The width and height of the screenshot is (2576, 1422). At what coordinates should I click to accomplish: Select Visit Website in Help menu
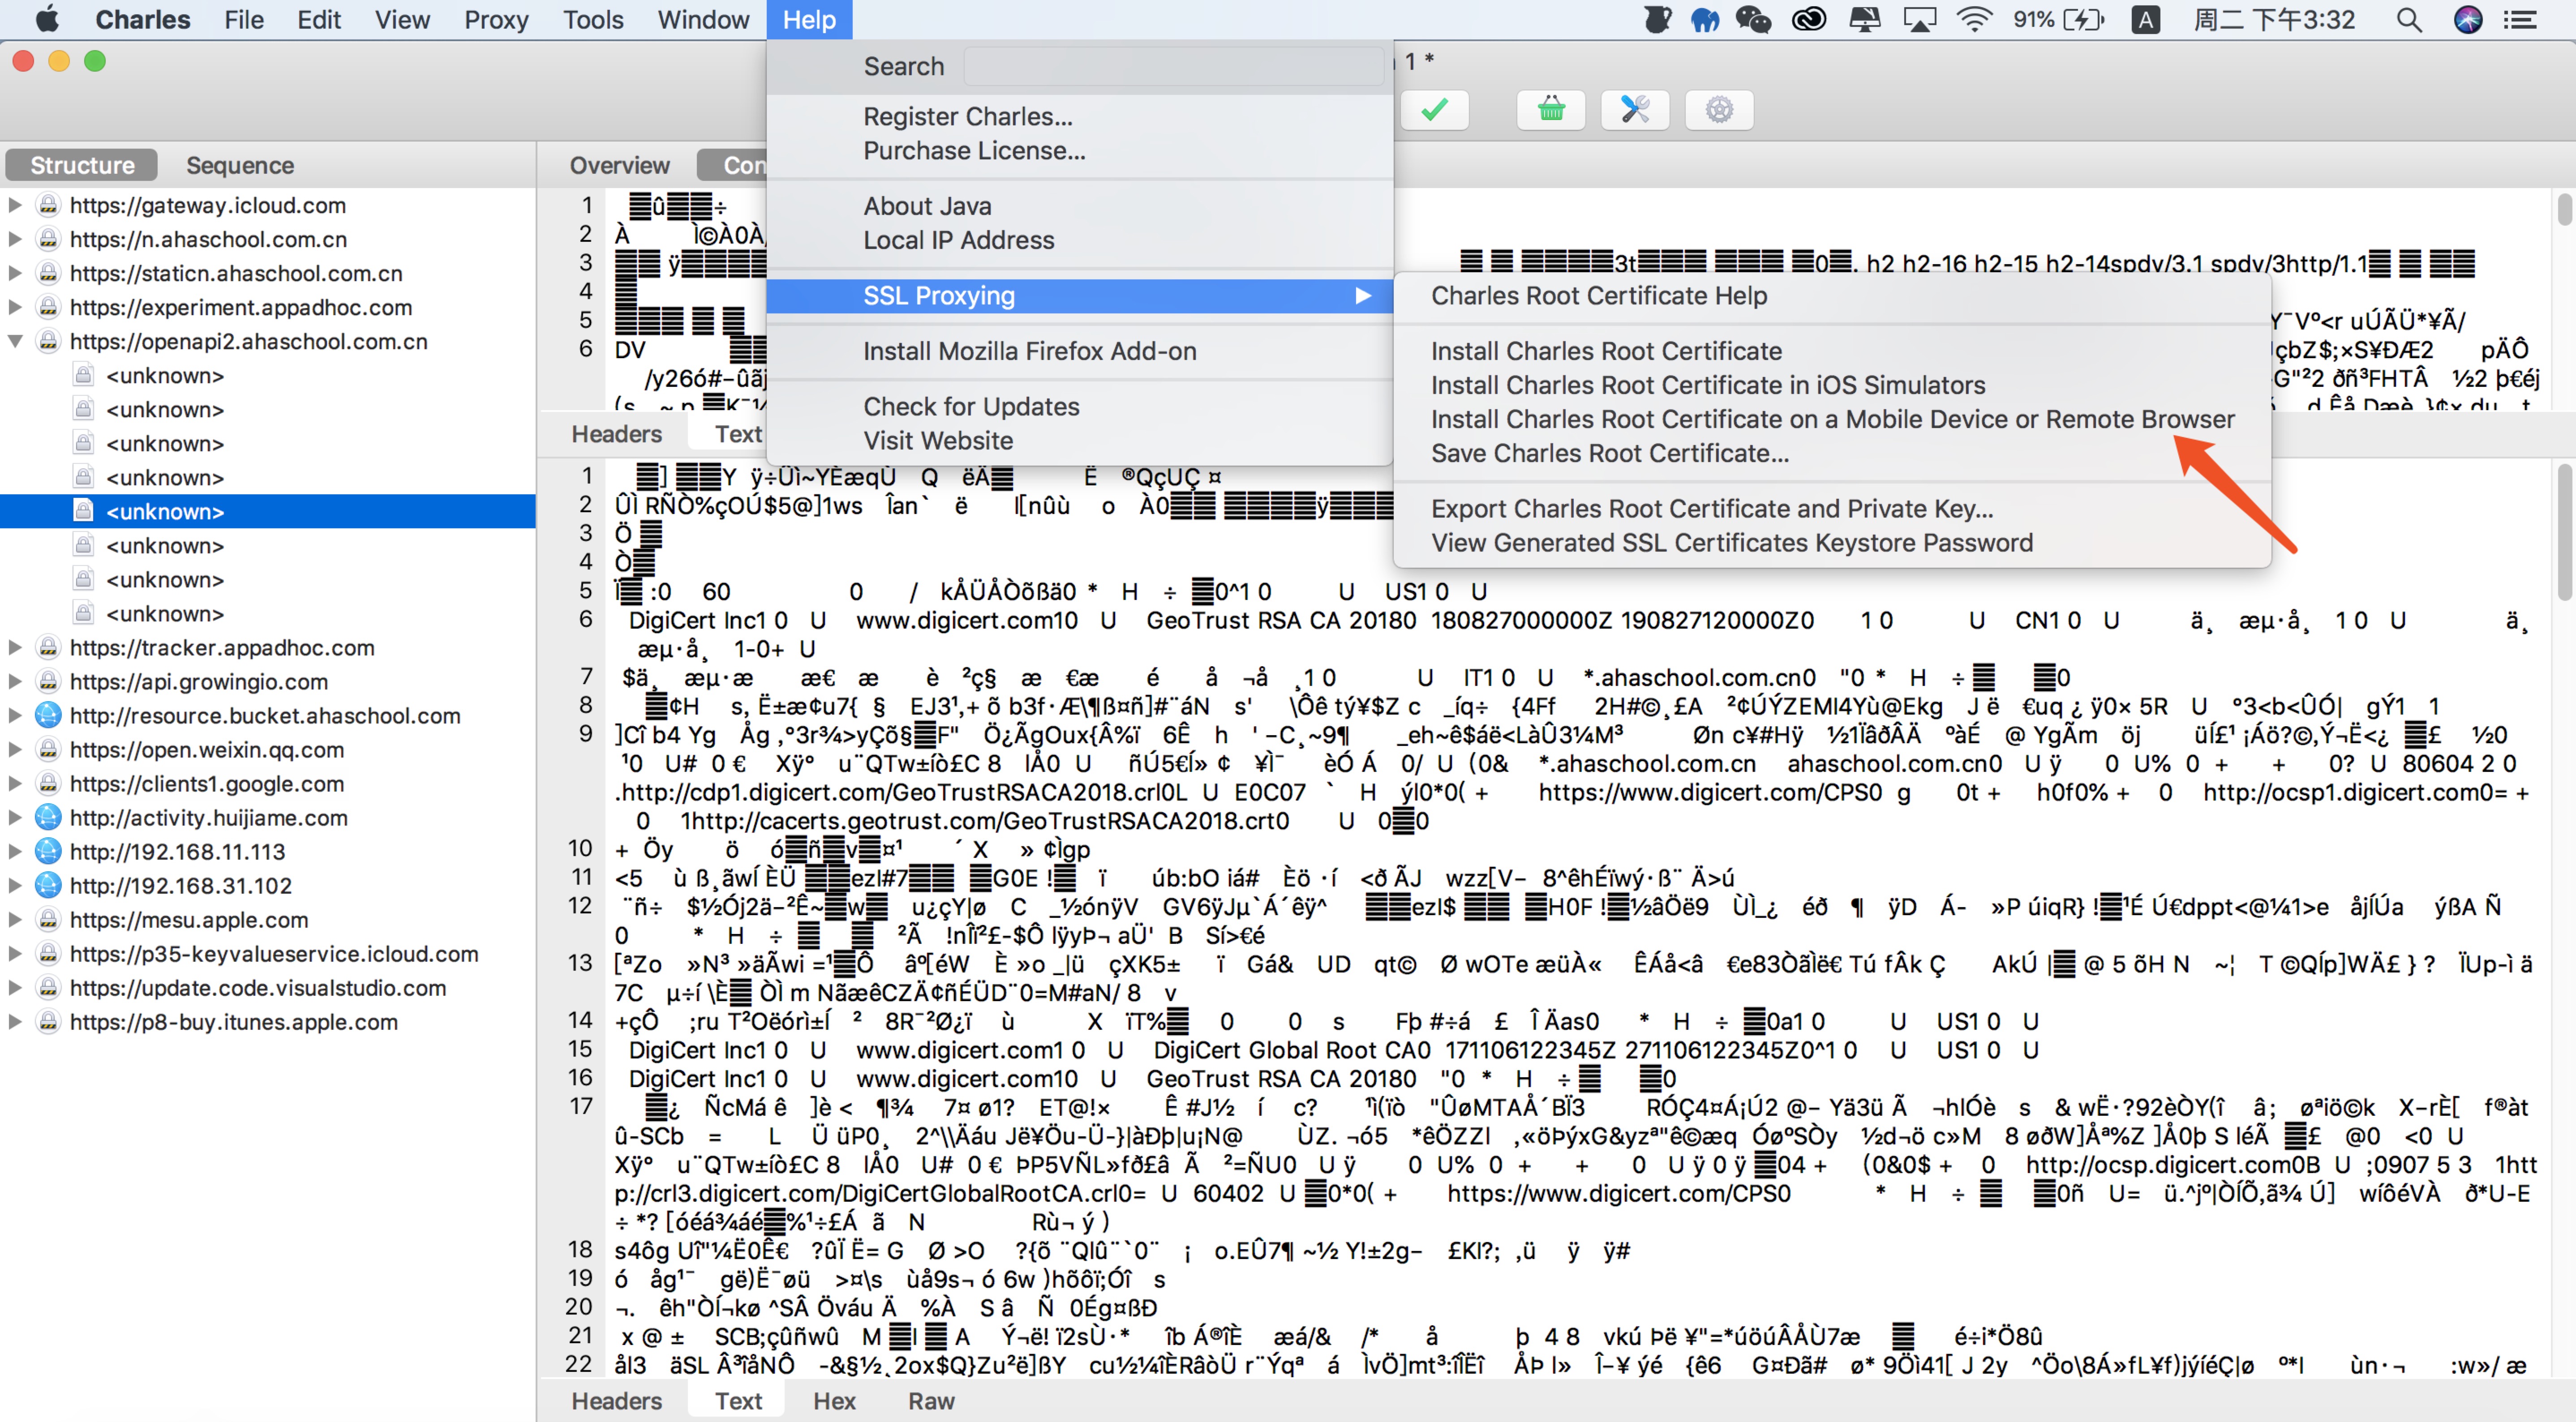[938, 440]
